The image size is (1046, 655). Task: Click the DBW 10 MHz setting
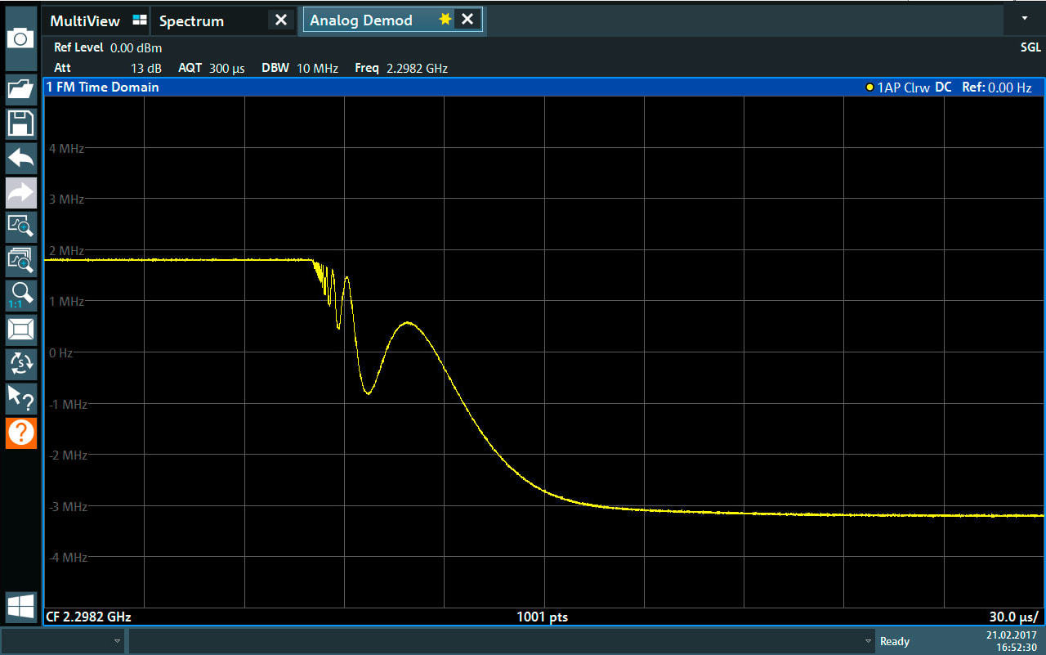(x=300, y=69)
